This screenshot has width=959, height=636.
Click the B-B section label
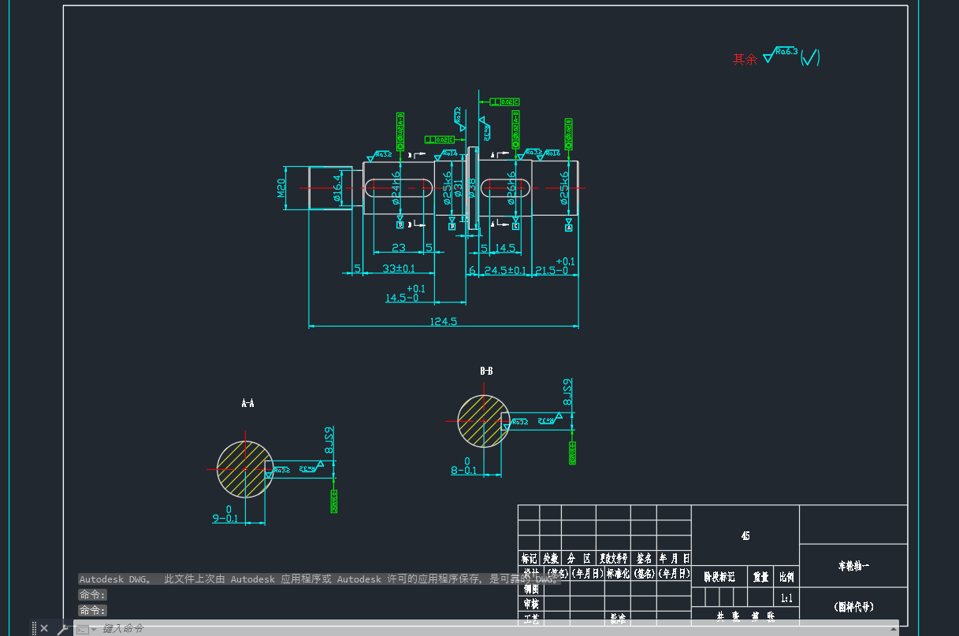coord(486,371)
